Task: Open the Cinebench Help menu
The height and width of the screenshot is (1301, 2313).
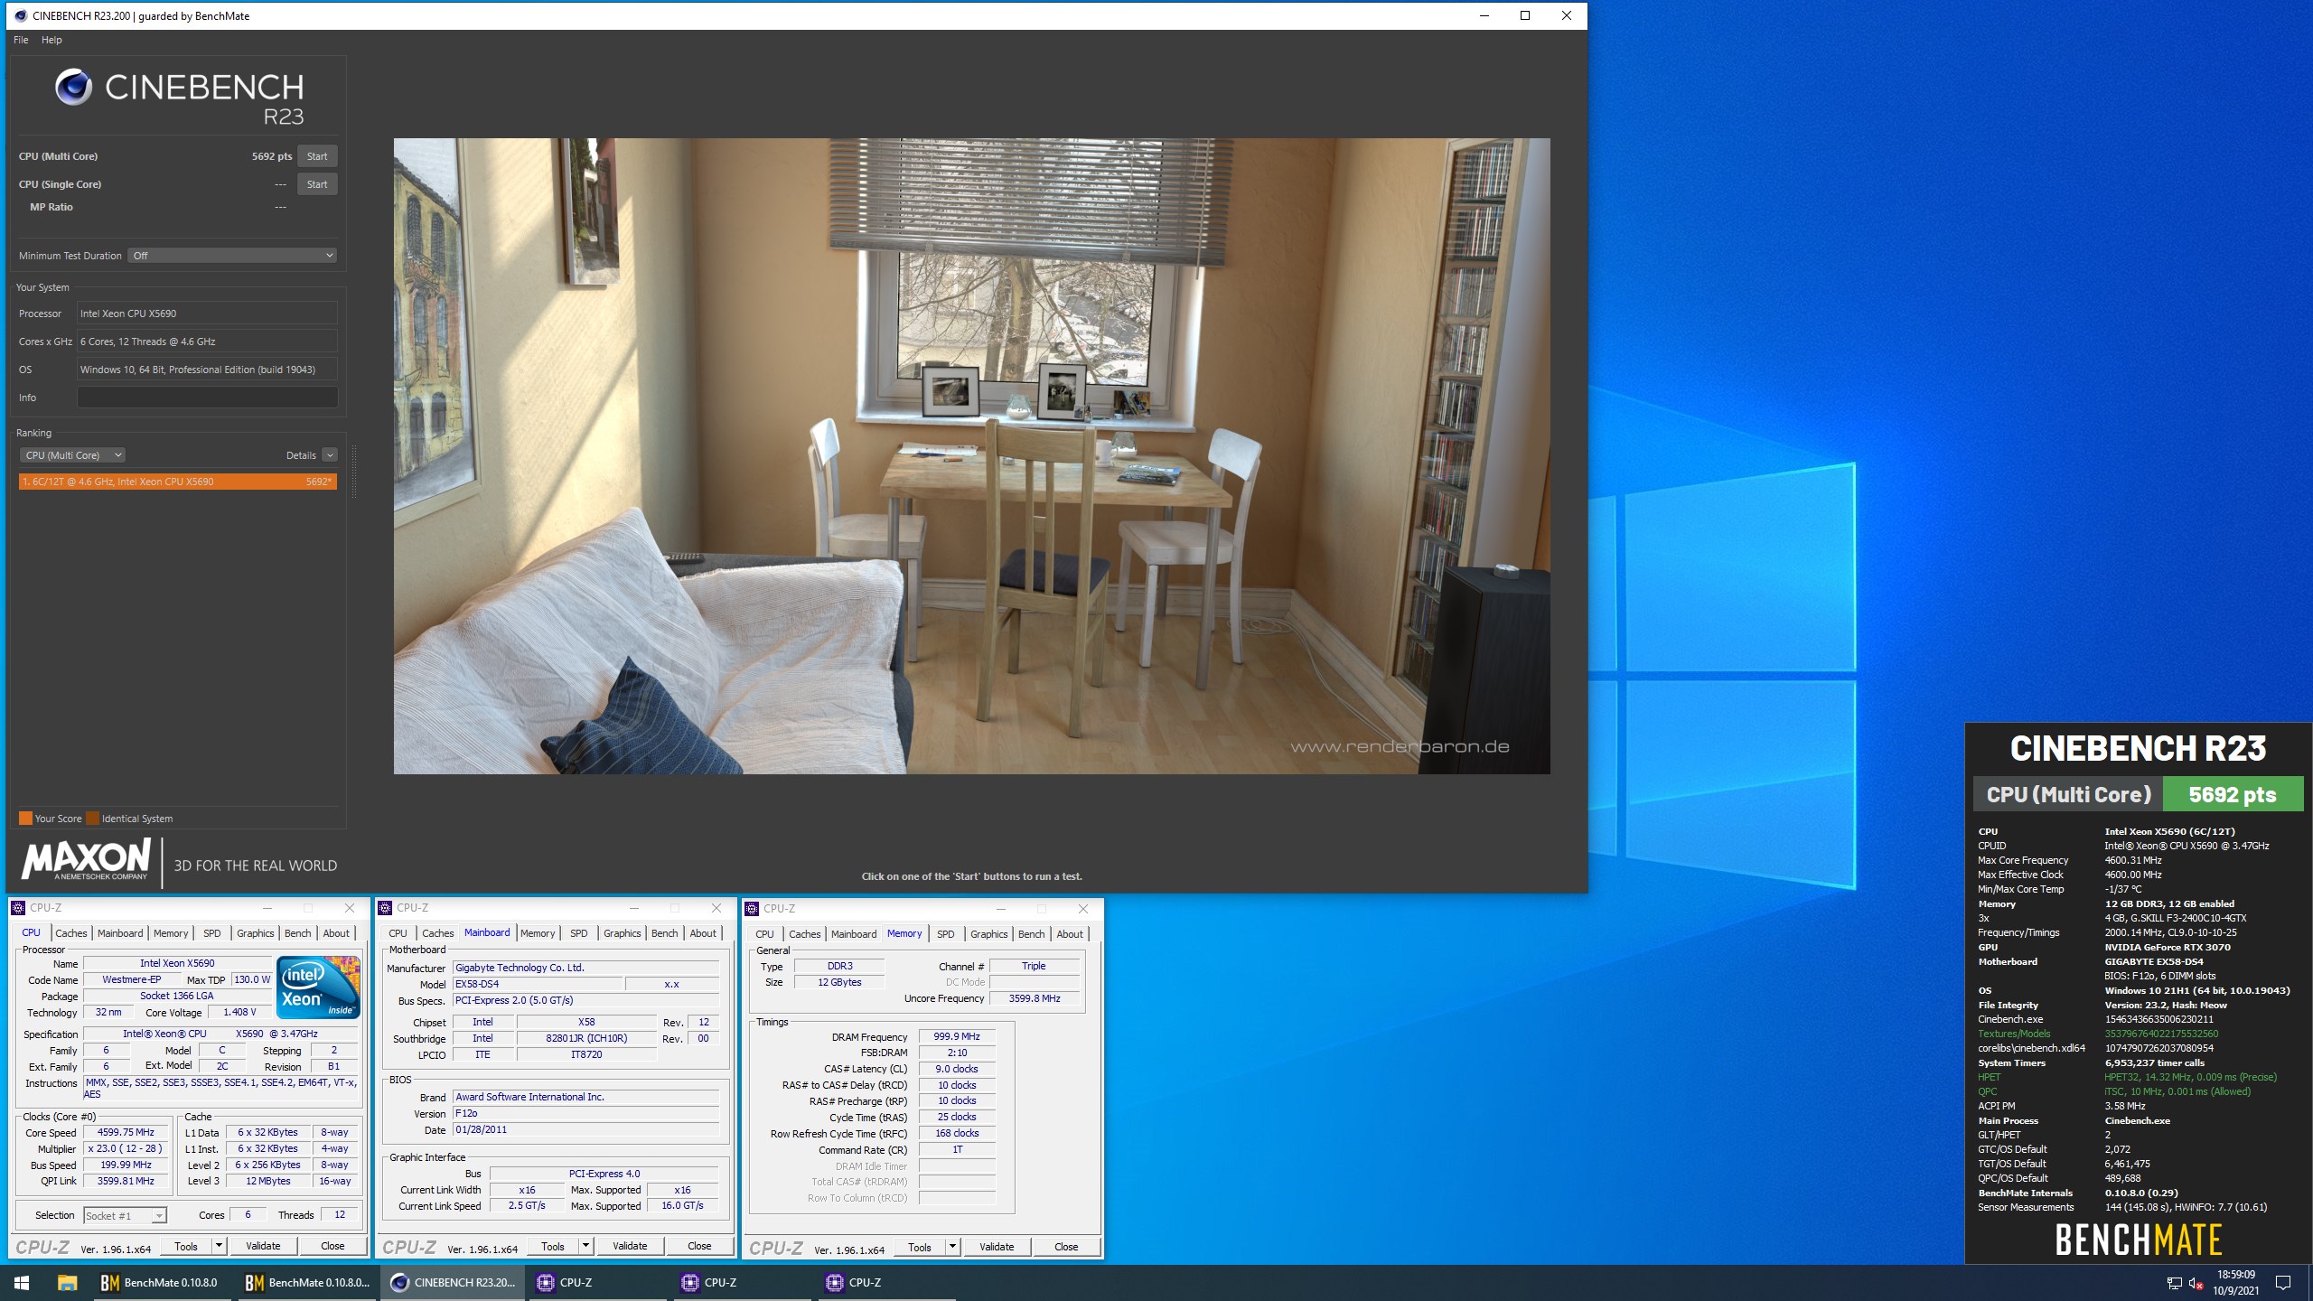Action: (52, 40)
